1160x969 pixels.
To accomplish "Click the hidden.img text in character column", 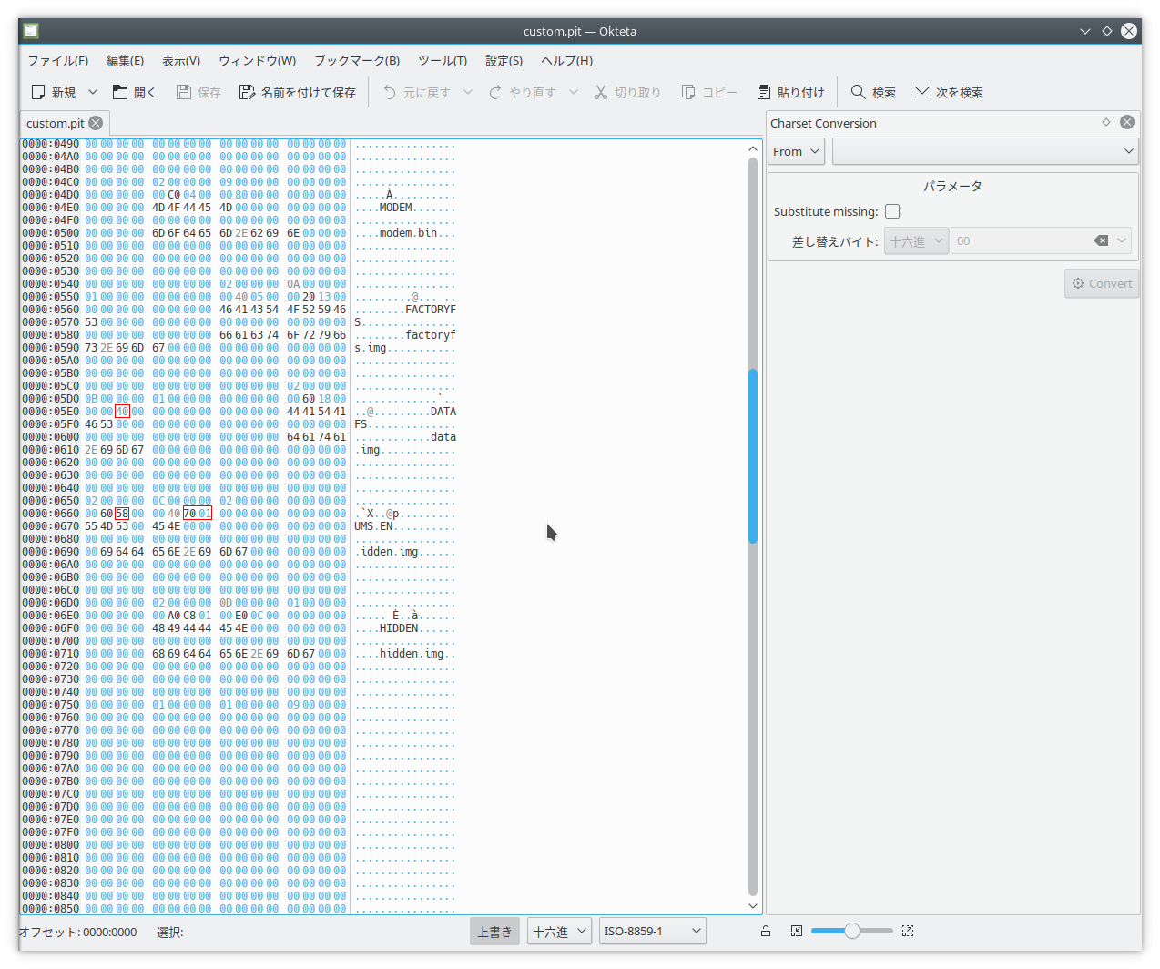I will tap(412, 654).
